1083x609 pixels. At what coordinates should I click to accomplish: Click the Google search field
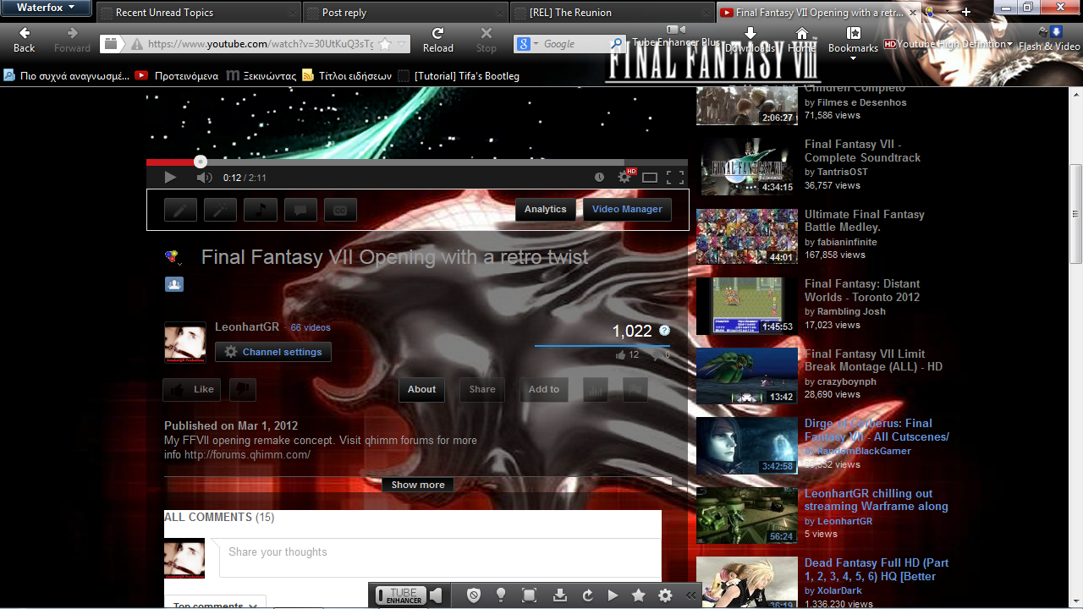click(x=575, y=44)
